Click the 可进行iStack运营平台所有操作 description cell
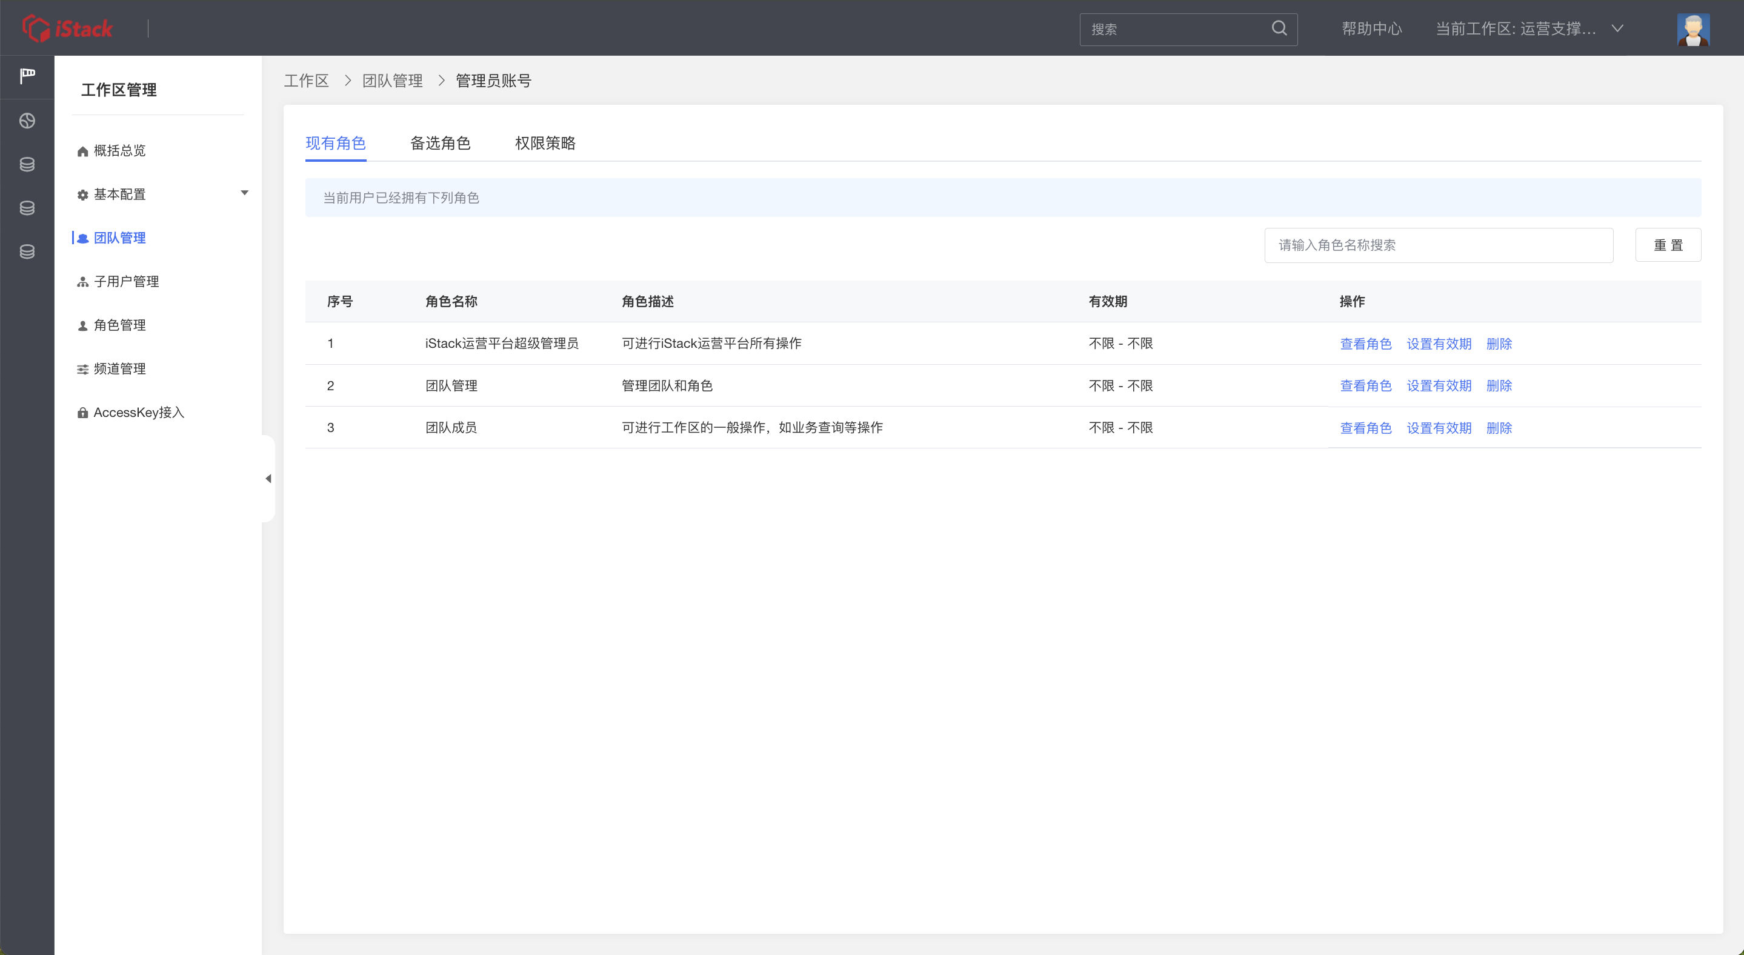The height and width of the screenshot is (955, 1744). 711,343
